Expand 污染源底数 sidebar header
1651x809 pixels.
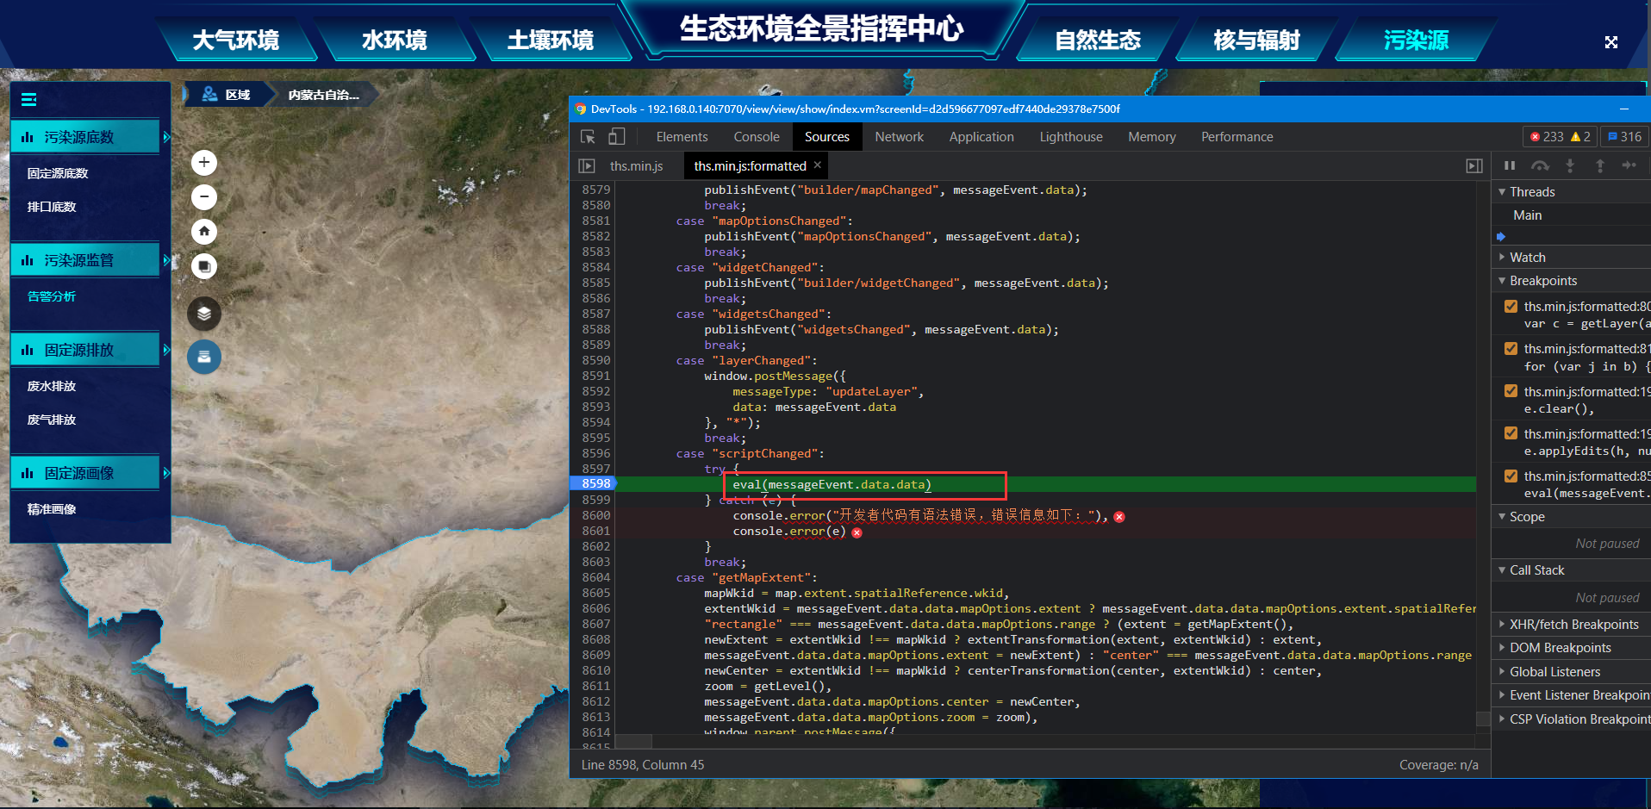86,137
